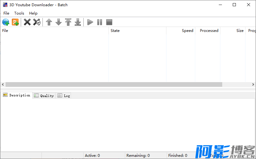Screen dimensions: 256x159
Task: Click the File column header
Action: (54, 30)
